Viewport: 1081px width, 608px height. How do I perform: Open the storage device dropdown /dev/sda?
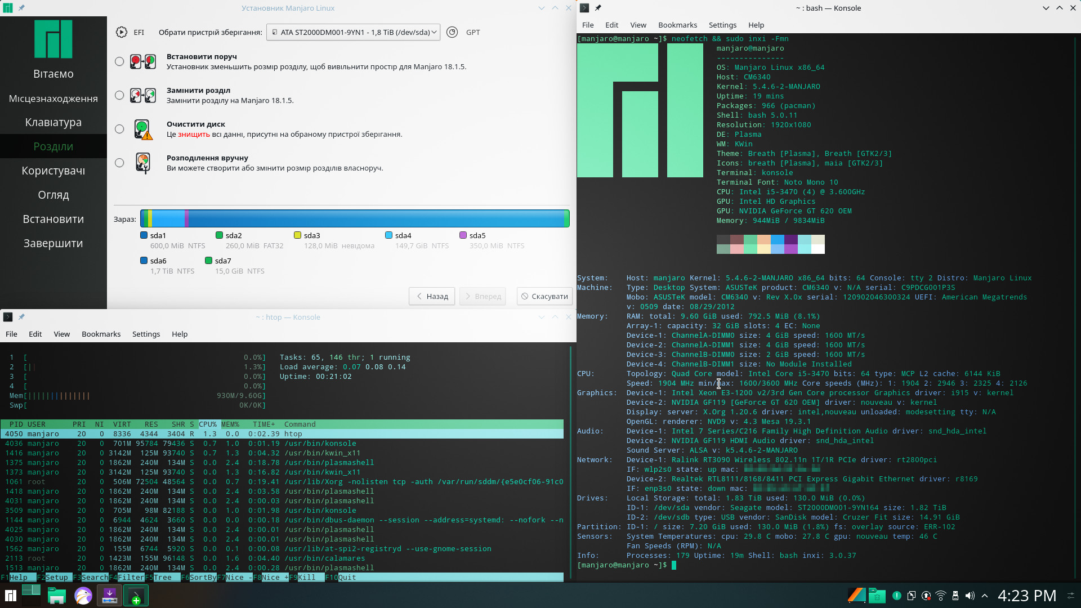(354, 32)
